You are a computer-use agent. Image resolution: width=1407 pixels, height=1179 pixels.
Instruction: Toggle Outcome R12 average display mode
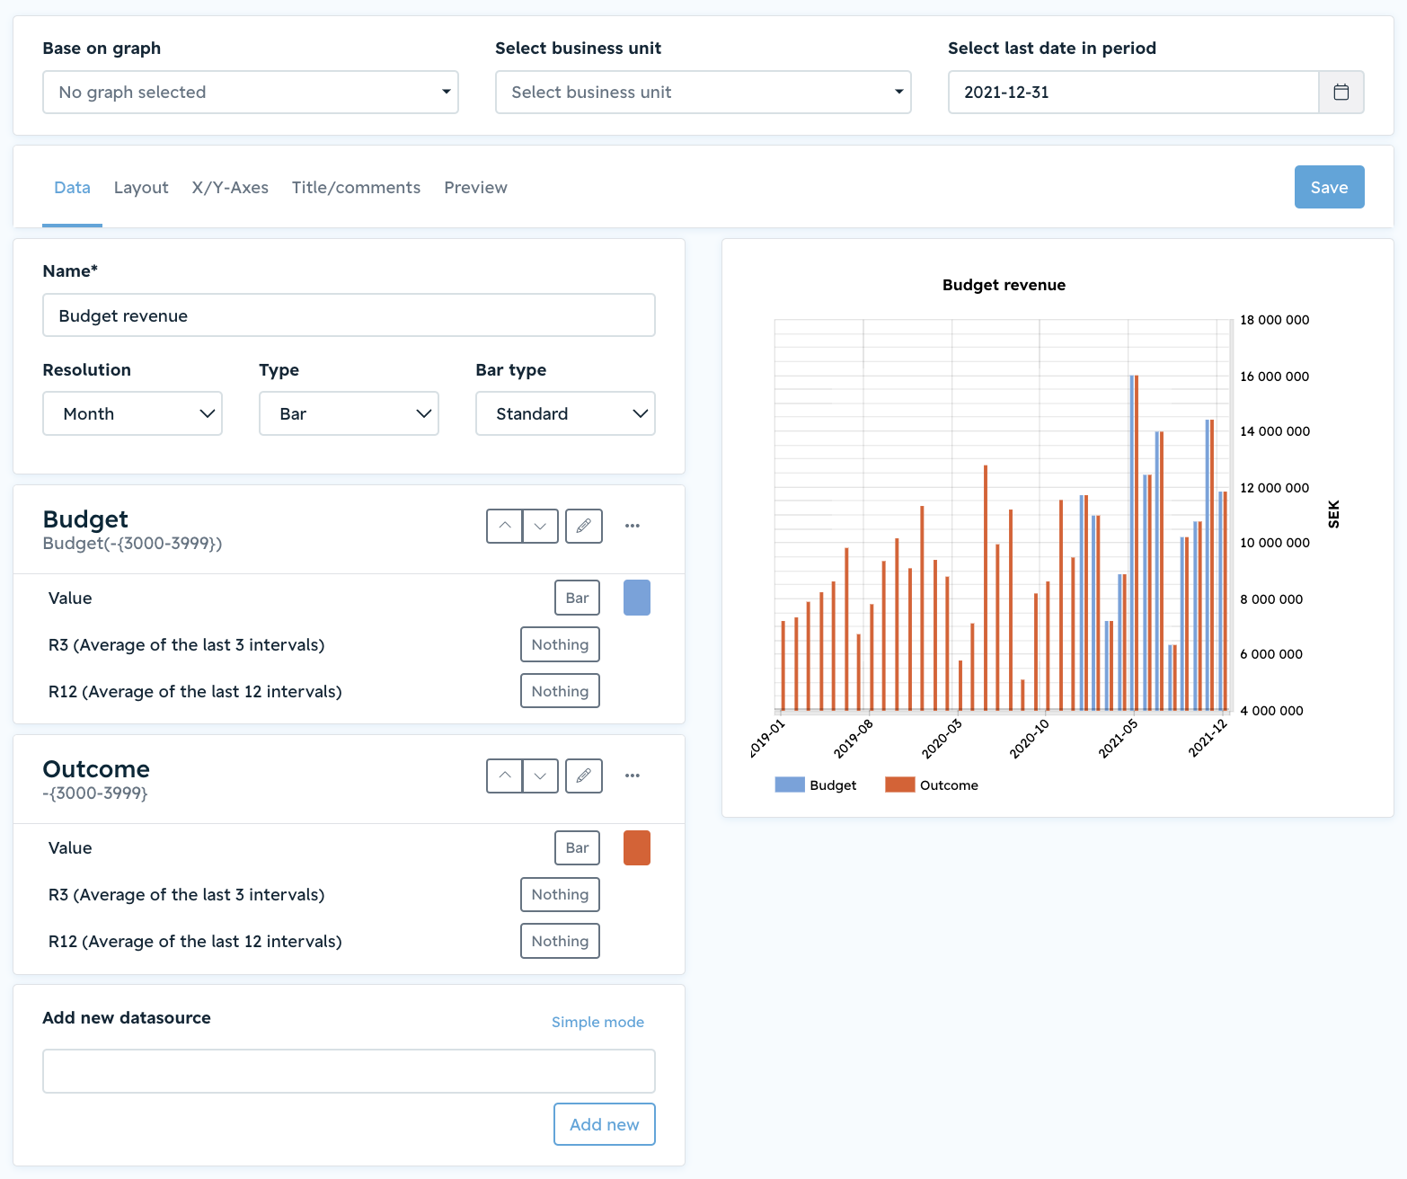pyautogui.click(x=560, y=941)
